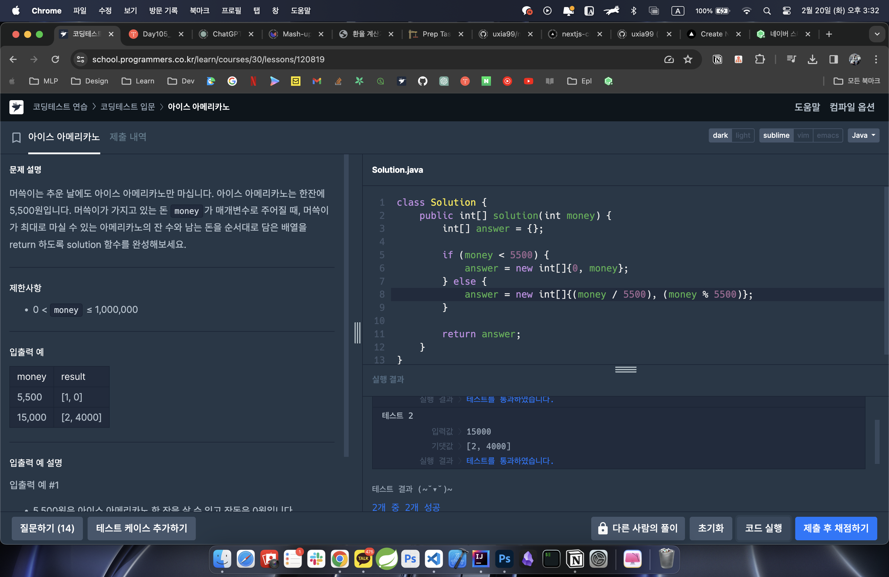Open the Learn bookmarks folder
Image resolution: width=889 pixels, height=577 pixels.
click(x=138, y=81)
